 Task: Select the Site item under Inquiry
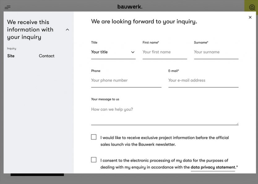click(11, 56)
